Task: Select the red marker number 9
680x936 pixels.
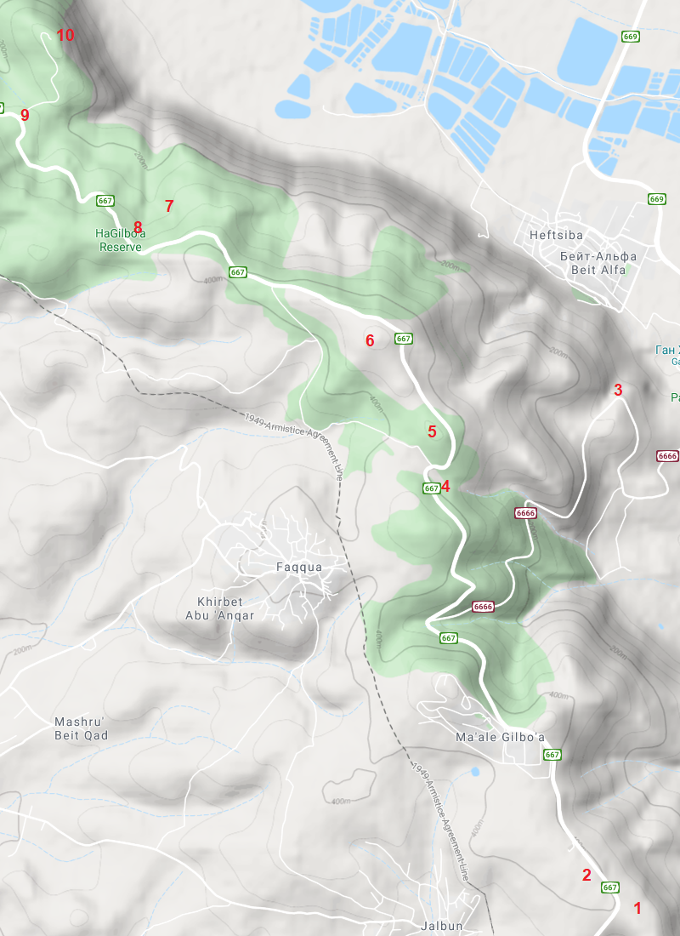Action: coord(25,115)
